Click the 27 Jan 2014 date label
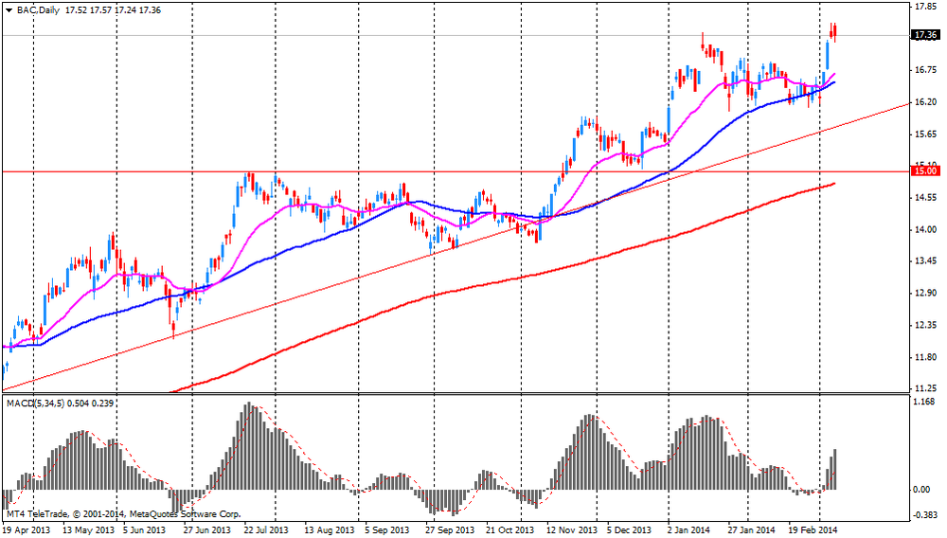The image size is (947, 538). click(751, 530)
